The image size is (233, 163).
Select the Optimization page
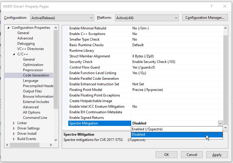click(33, 65)
